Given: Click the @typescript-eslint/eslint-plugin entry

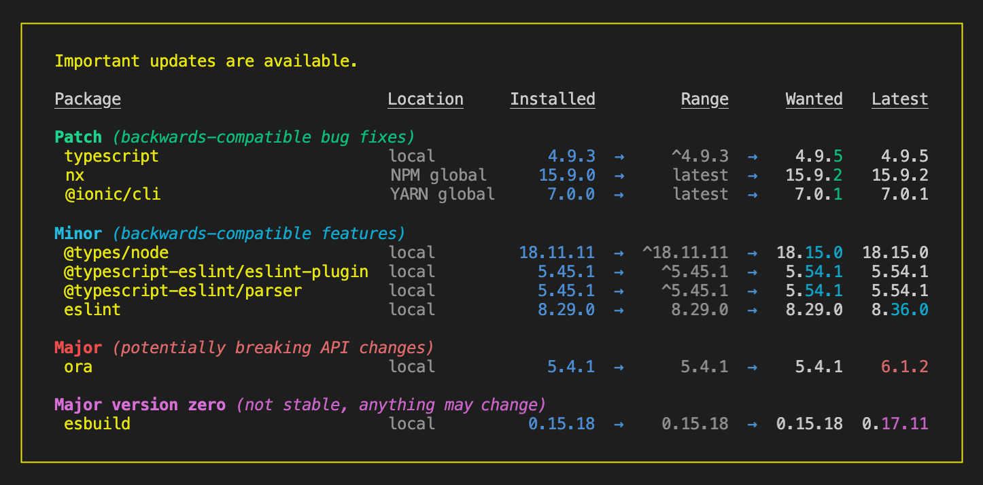Looking at the screenshot, I should (x=214, y=271).
